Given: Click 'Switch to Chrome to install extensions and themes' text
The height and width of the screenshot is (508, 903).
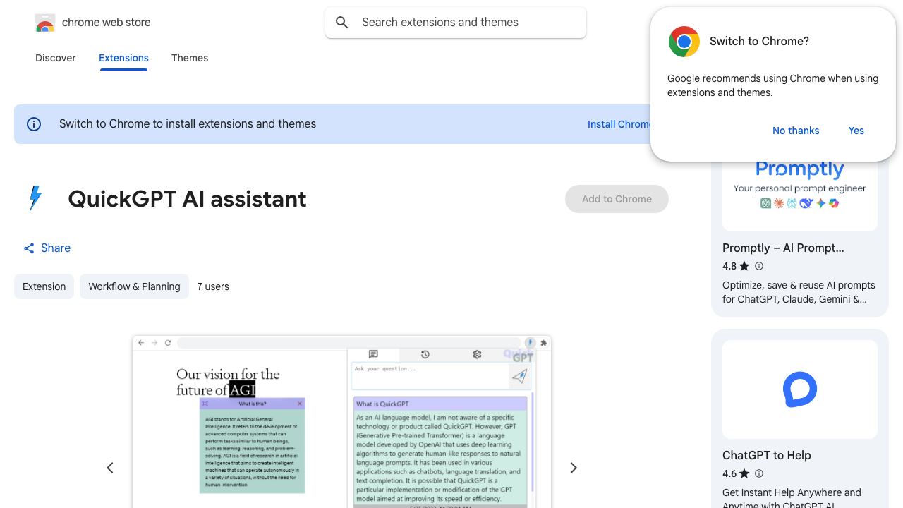Looking at the screenshot, I should pos(188,124).
